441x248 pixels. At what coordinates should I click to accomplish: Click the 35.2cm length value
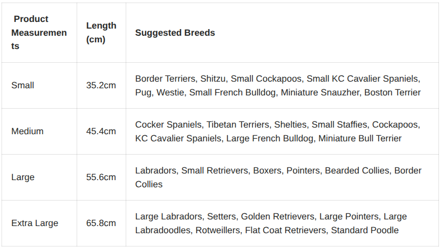click(x=101, y=85)
